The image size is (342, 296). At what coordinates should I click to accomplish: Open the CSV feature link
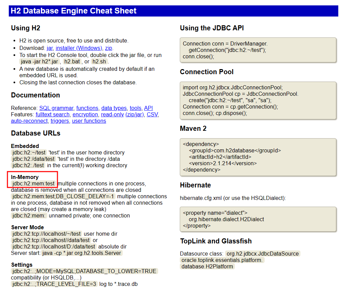click(x=152, y=115)
